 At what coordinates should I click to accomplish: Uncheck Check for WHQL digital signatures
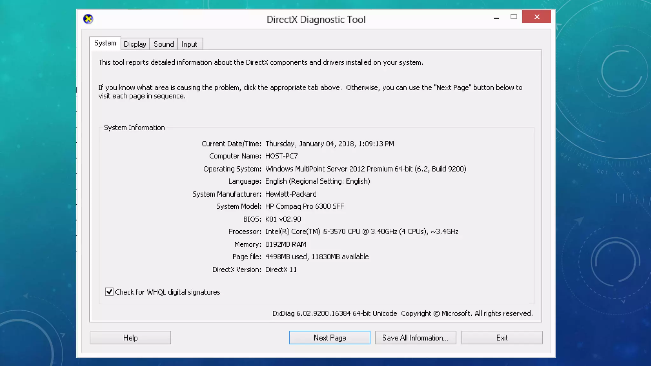(x=109, y=292)
